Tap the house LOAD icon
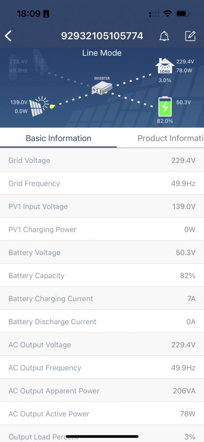Viewport: 204px width, 442px height. coord(165,66)
